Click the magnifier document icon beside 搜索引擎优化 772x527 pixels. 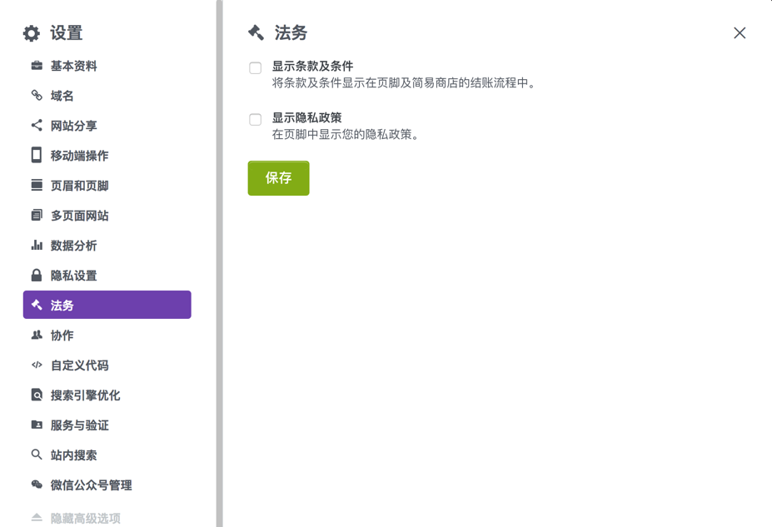point(37,395)
